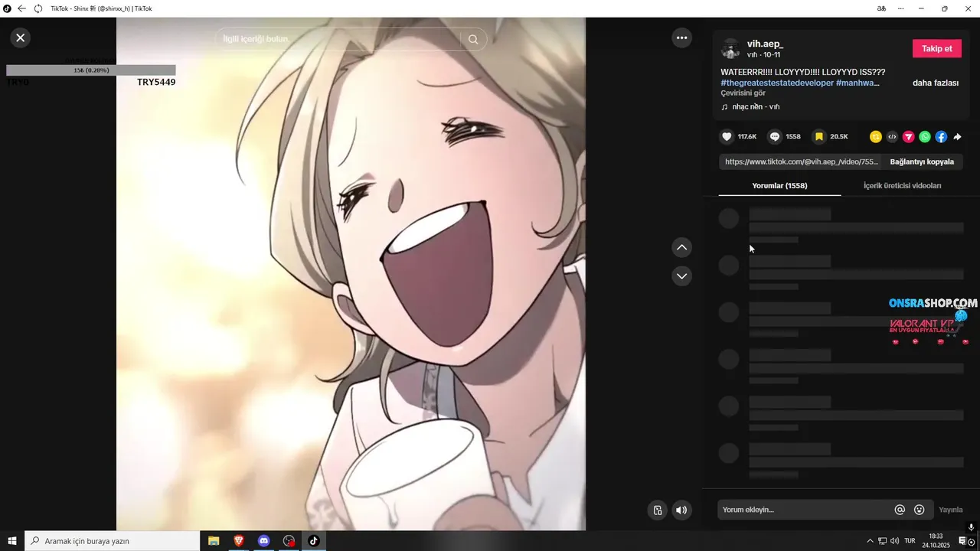The height and width of the screenshot is (551, 980).
Task: Click the translate icon in title bar
Action: pyautogui.click(x=880, y=8)
